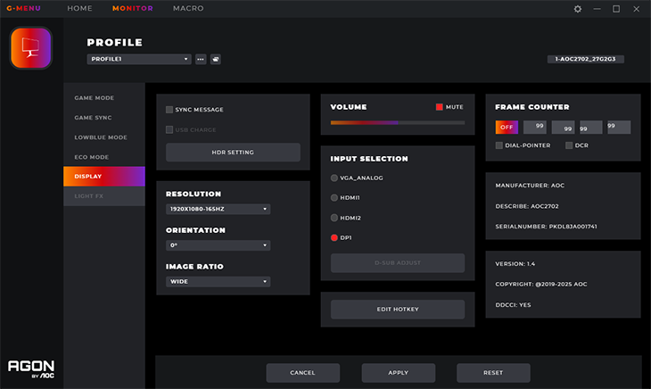This screenshot has height=389, width=651.
Task: Open the Orientation 0° dropdown
Action: coord(218,245)
